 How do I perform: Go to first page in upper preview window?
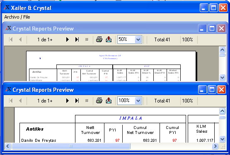click(x=11, y=40)
